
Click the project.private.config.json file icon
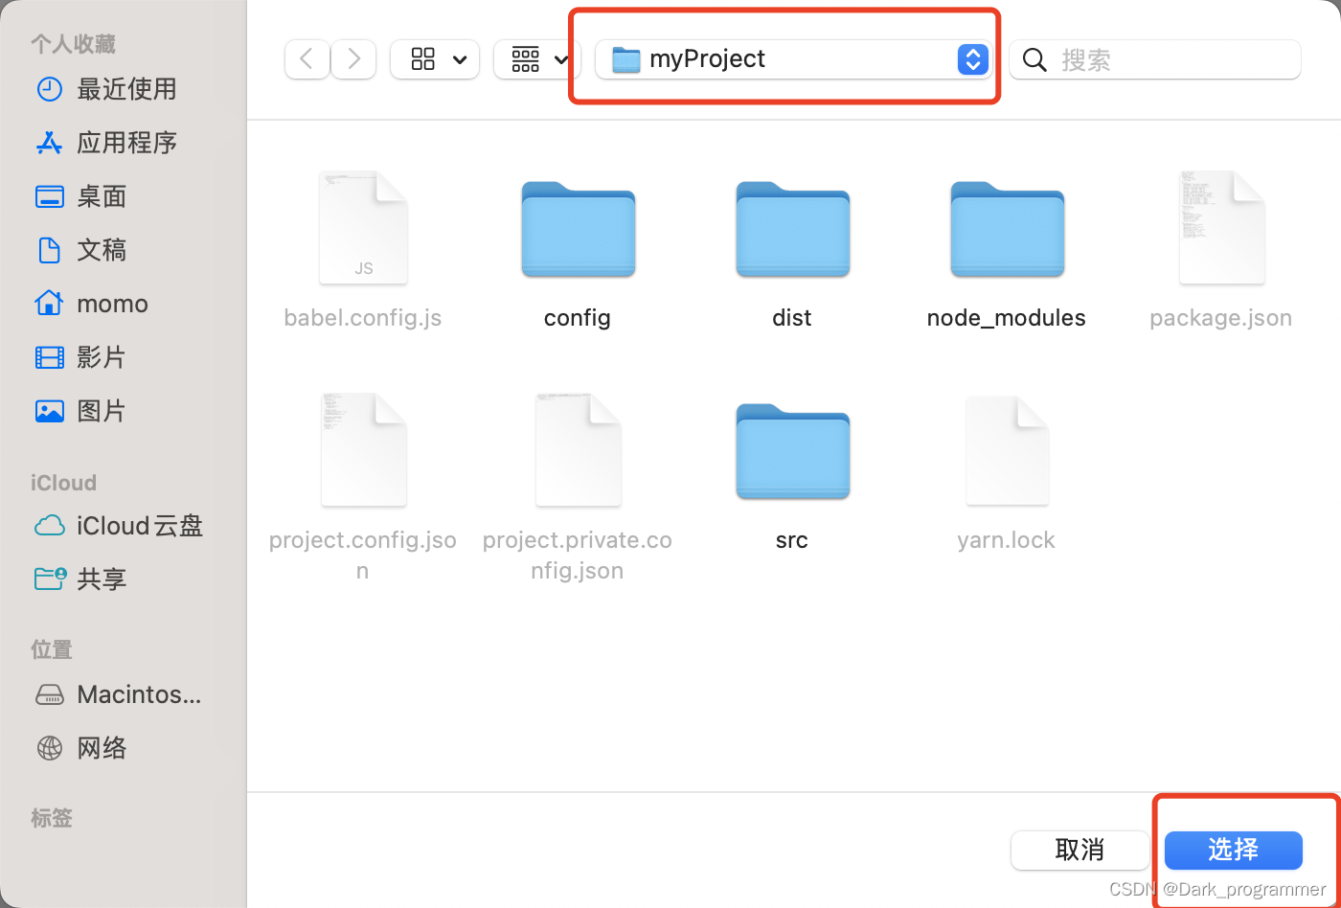(578, 449)
